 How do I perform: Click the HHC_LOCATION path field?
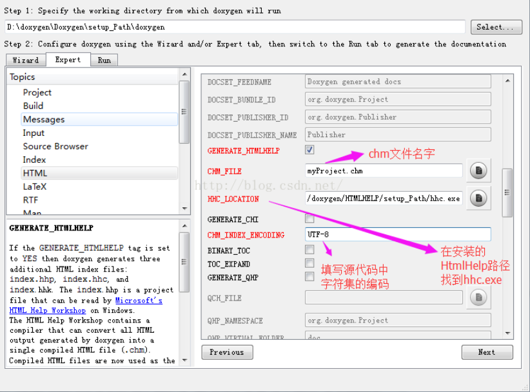pyautogui.click(x=384, y=198)
